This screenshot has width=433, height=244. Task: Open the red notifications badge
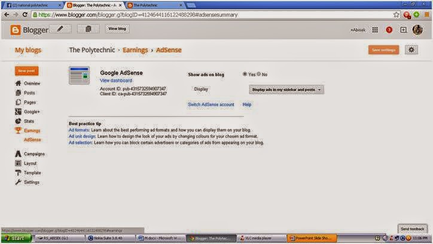click(x=389, y=30)
